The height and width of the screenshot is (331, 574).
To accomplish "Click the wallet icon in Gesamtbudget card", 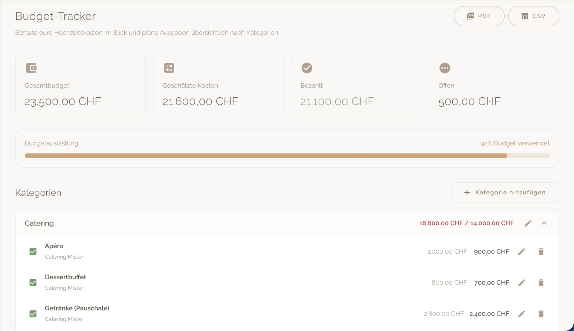I will 31,68.
